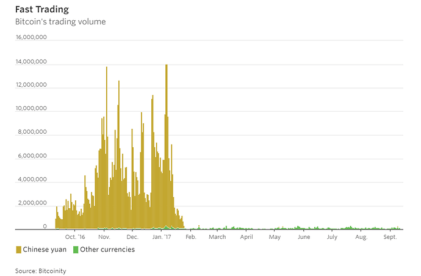This screenshot has width=421, height=276.
Task: Click the June x-axis label
Action: (304, 237)
